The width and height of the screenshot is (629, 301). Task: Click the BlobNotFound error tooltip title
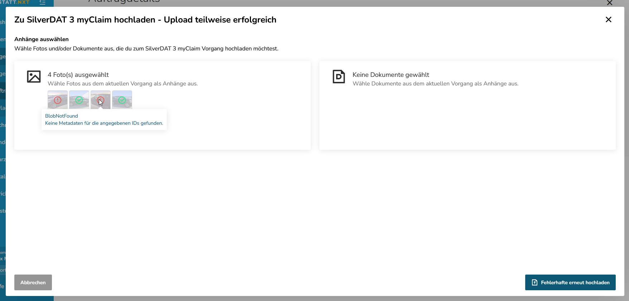point(62,116)
